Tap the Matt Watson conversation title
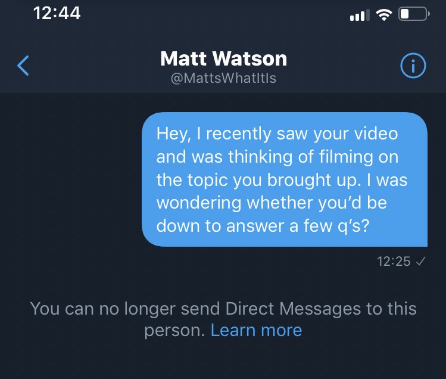446x379 pixels. [x=223, y=58]
